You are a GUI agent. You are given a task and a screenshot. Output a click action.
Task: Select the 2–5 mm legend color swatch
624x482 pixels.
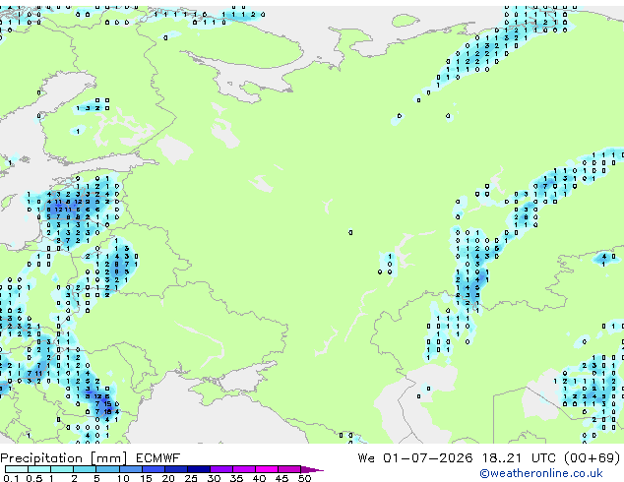[x=85, y=469]
